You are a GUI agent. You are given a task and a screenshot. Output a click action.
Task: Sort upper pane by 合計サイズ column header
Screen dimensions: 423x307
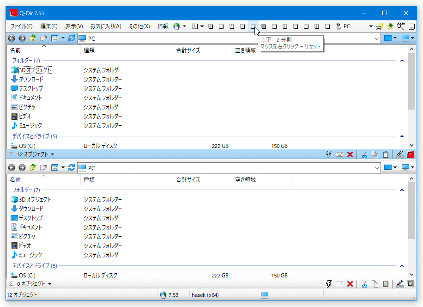202,50
